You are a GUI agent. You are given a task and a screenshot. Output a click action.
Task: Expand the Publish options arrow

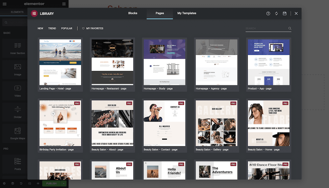click(x=63, y=183)
